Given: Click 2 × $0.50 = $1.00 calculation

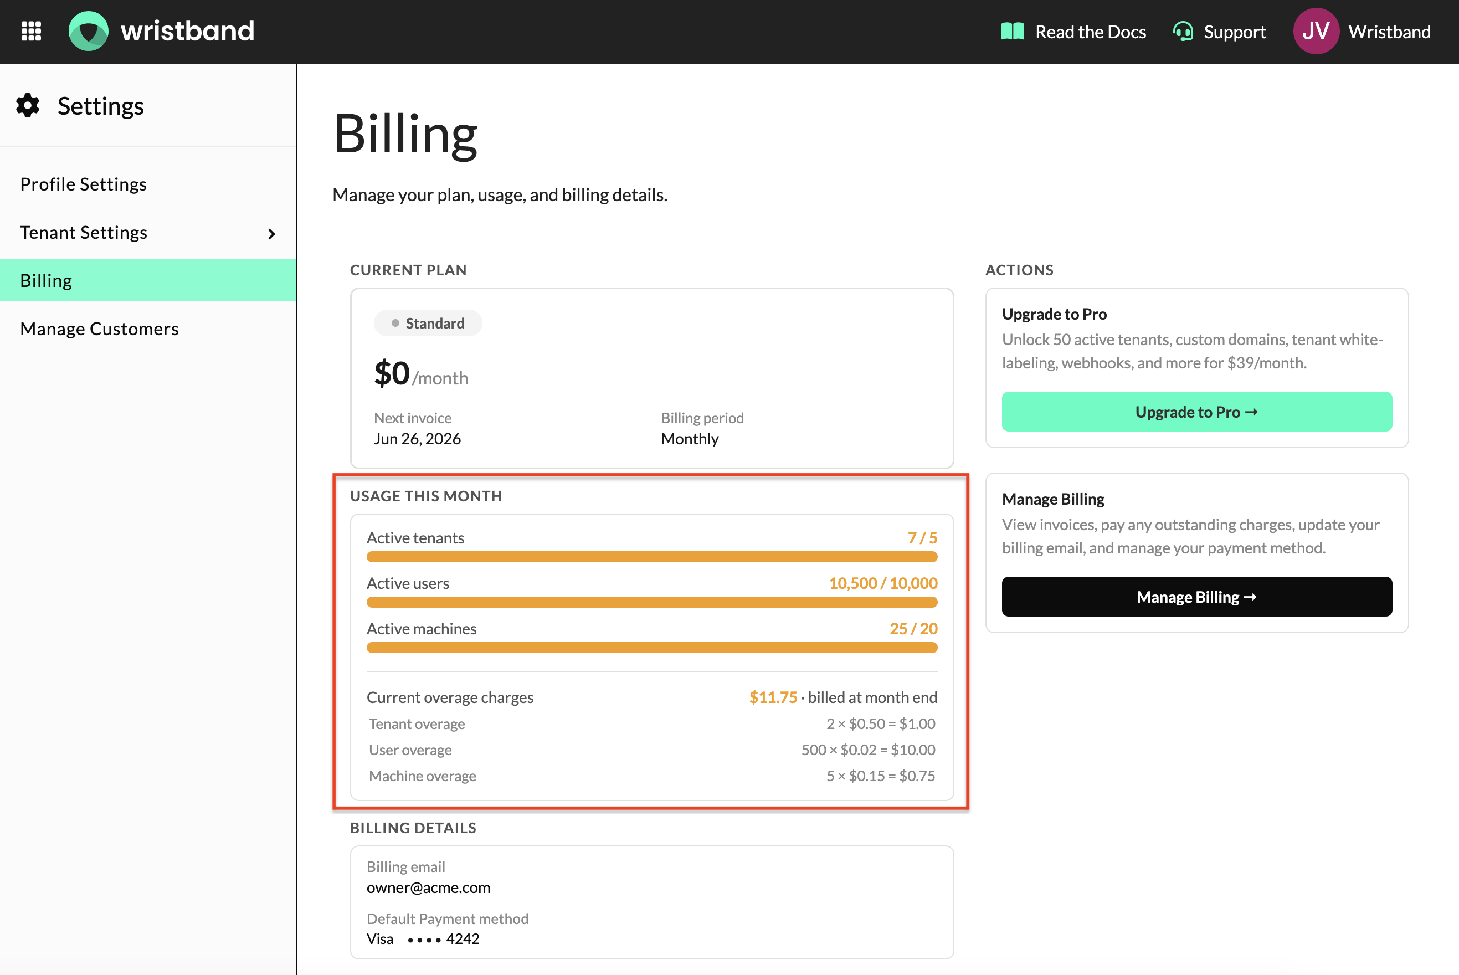Looking at the screenshot, I should [880, 724].
